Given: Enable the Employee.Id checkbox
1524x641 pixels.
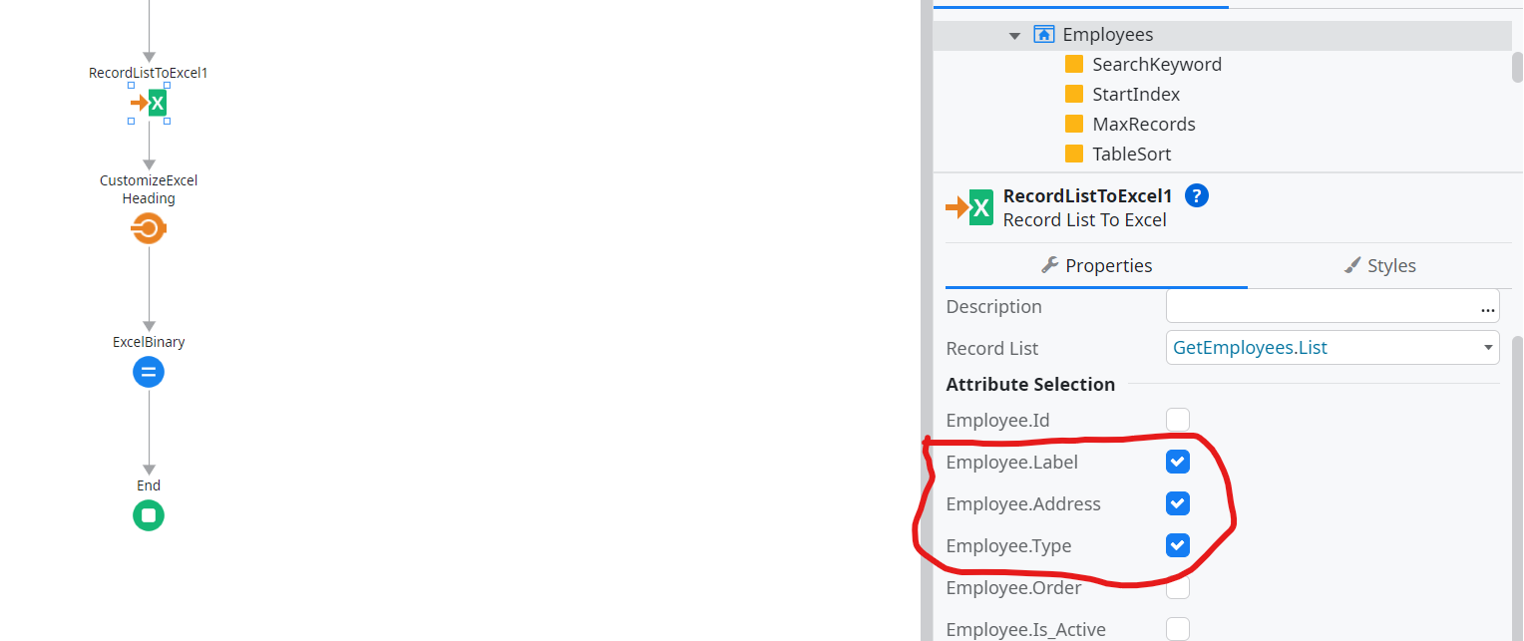Looking at the screenshot, I should tap(1178, 420).
